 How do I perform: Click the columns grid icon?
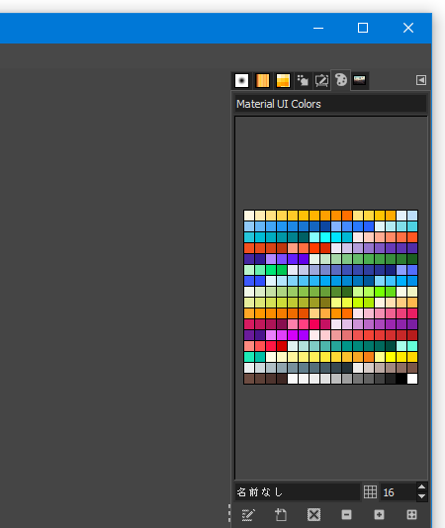(x=370, y=492)
